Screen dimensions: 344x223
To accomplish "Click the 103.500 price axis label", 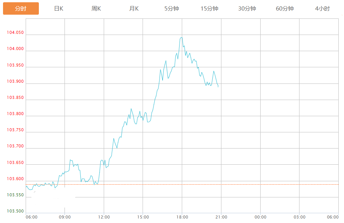I will pos(15,211).
